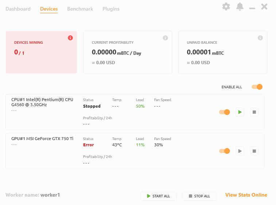Viewport: 276px width, 205px height.
Task: Open the notifications bell icon
Action: pyautogui.click(x=240, y=7)
